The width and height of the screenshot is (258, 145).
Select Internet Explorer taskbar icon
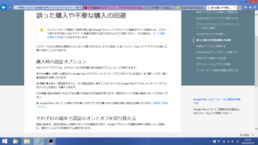pyautogui.click(x=38, y=141)
